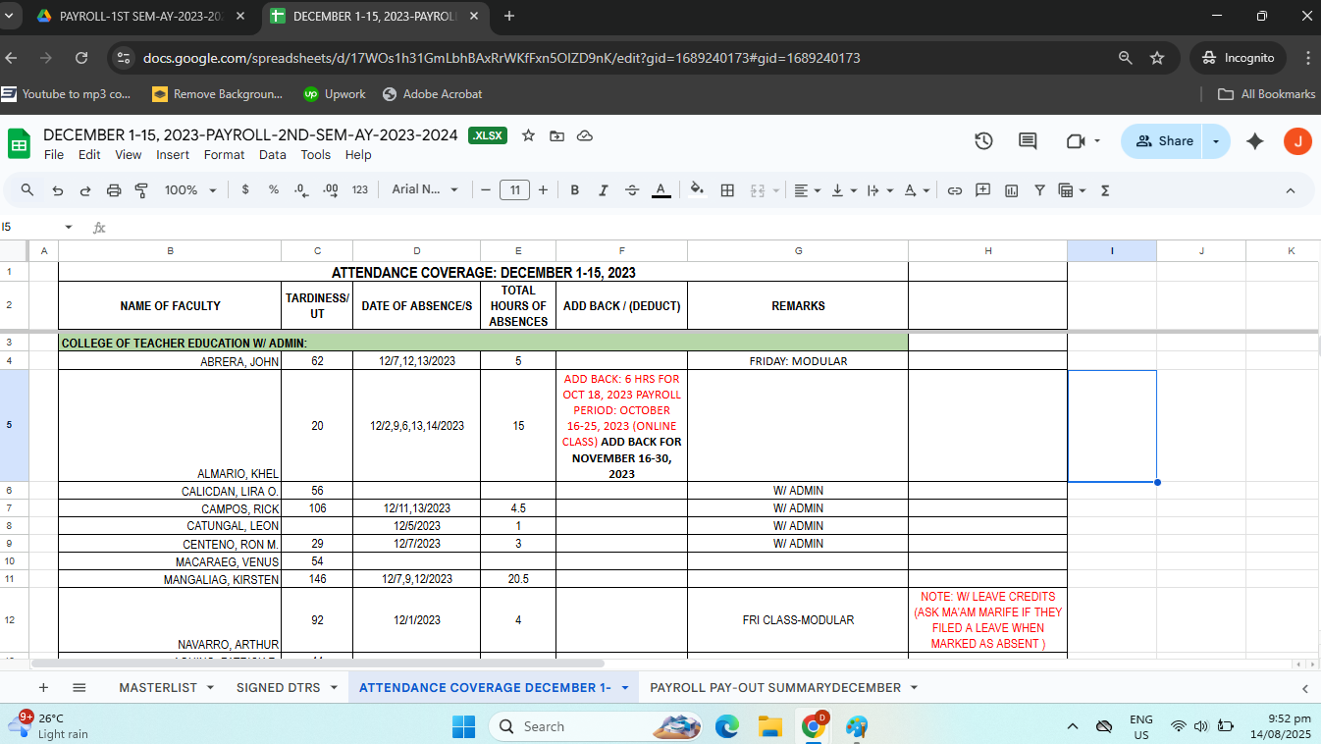The image size is (1321, 744).
Task: Open text rotation dropdown
Action: click(917, 190)
